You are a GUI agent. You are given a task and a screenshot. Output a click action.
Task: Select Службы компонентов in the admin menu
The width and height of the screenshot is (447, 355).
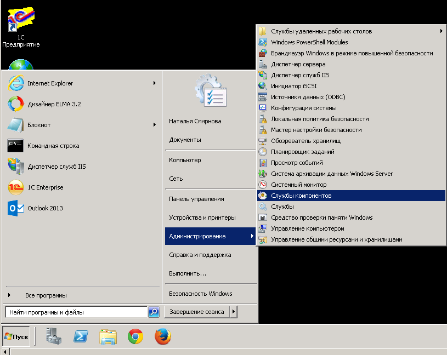pos(301,196)
